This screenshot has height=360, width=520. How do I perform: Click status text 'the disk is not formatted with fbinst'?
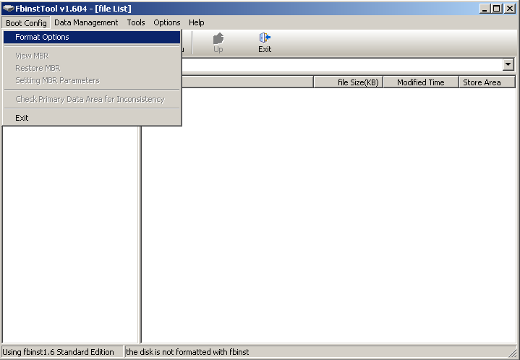(x=187, y=352)
